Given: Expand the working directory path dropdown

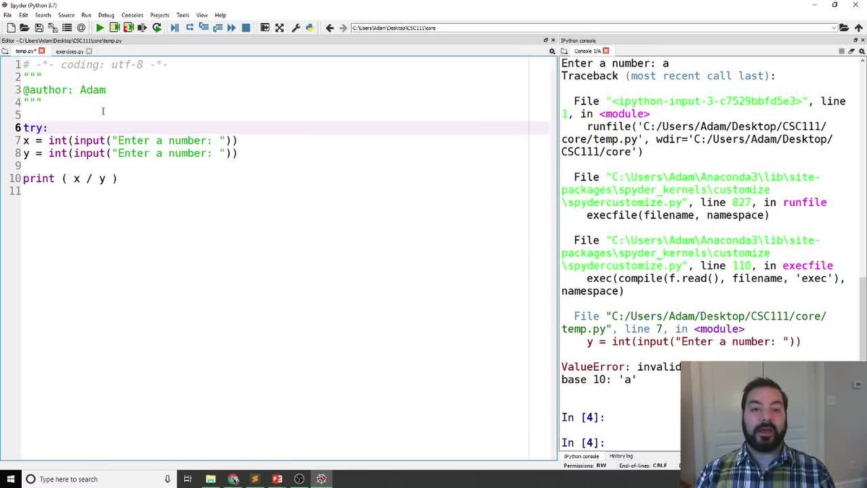Looking at the screenshot, I should click(x=834, y=27).
